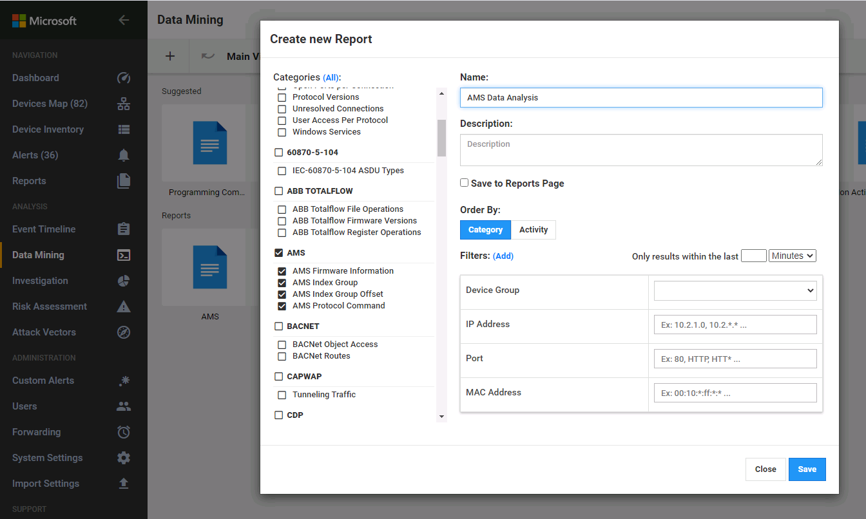Check User Access Per Protocol checkbox
Screen dimensions: 866x519
coord(282,120)
